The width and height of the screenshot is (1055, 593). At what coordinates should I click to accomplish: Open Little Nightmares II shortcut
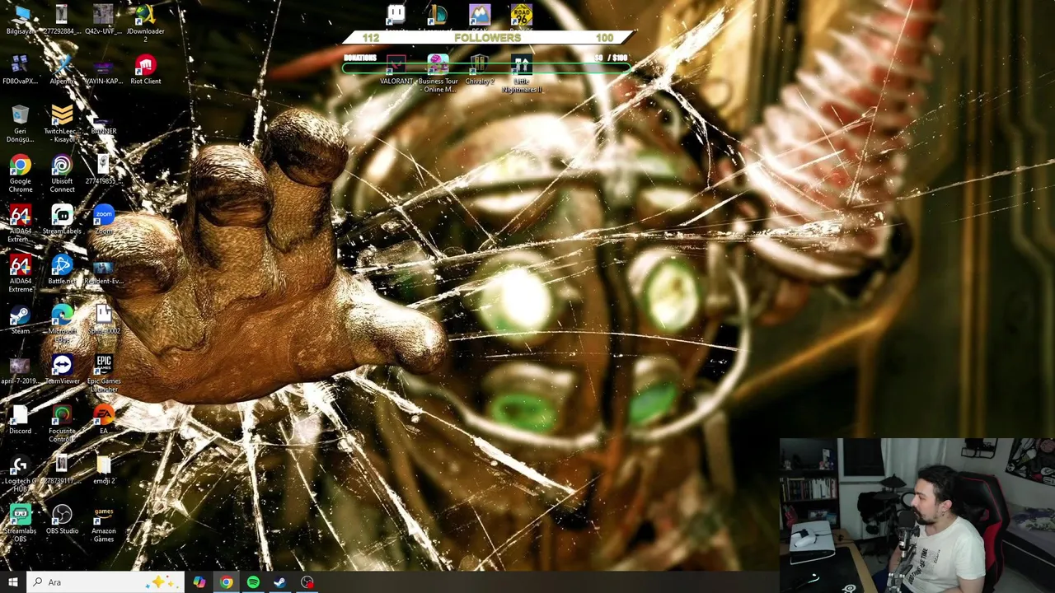click(521, 74)
